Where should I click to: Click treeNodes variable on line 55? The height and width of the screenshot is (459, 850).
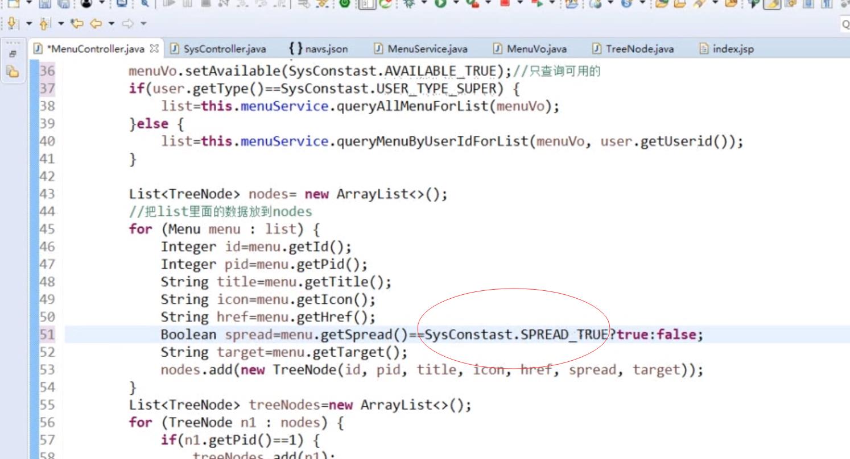[284, 405]
